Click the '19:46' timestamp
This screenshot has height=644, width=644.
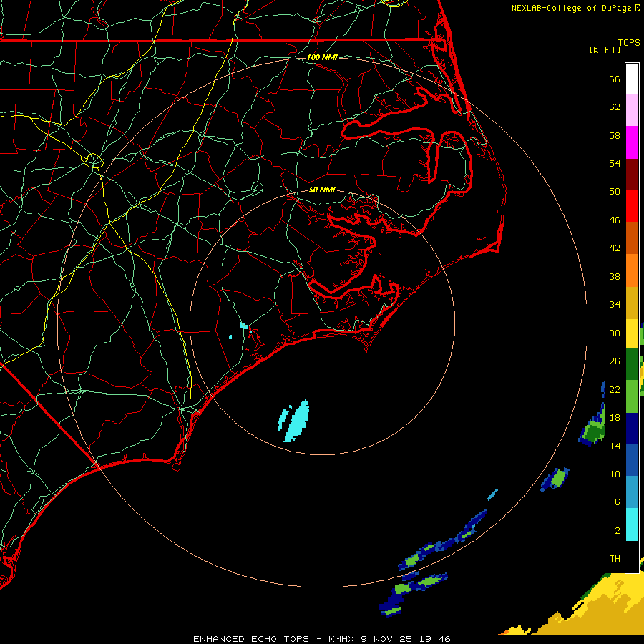435,639
